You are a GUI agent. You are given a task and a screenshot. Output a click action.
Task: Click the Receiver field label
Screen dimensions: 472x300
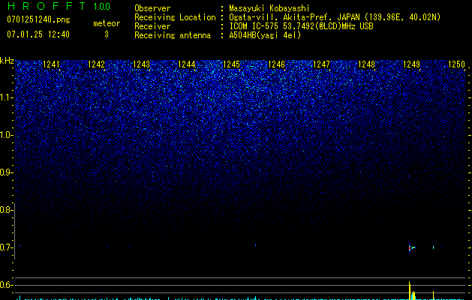(152, 26)
